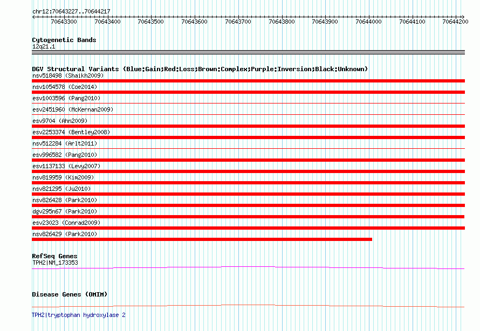Click the red bar for esv996582
This screenshot has height=331, width=480.
(248, 160)
